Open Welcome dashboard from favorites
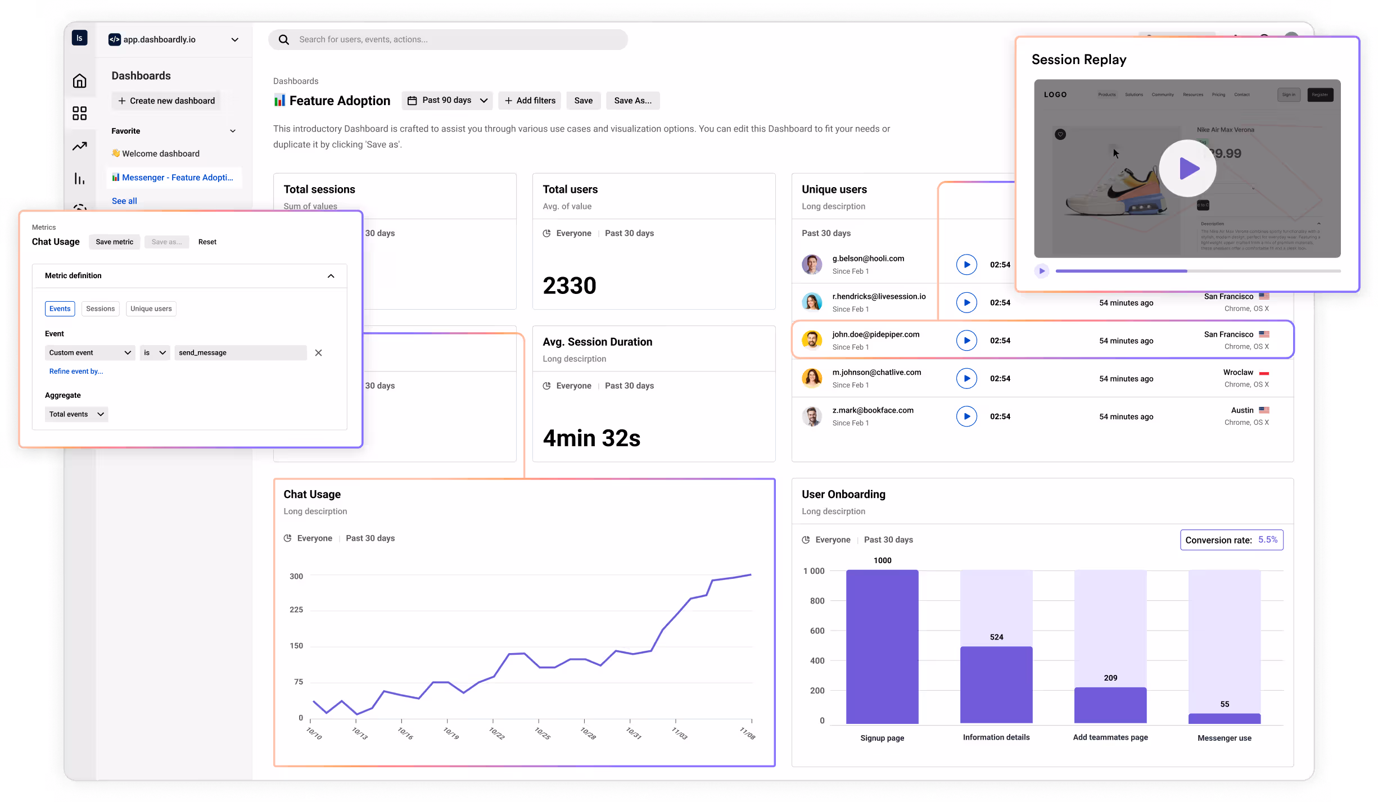The height and width of the screenshot is (802, 1378). 160,153
